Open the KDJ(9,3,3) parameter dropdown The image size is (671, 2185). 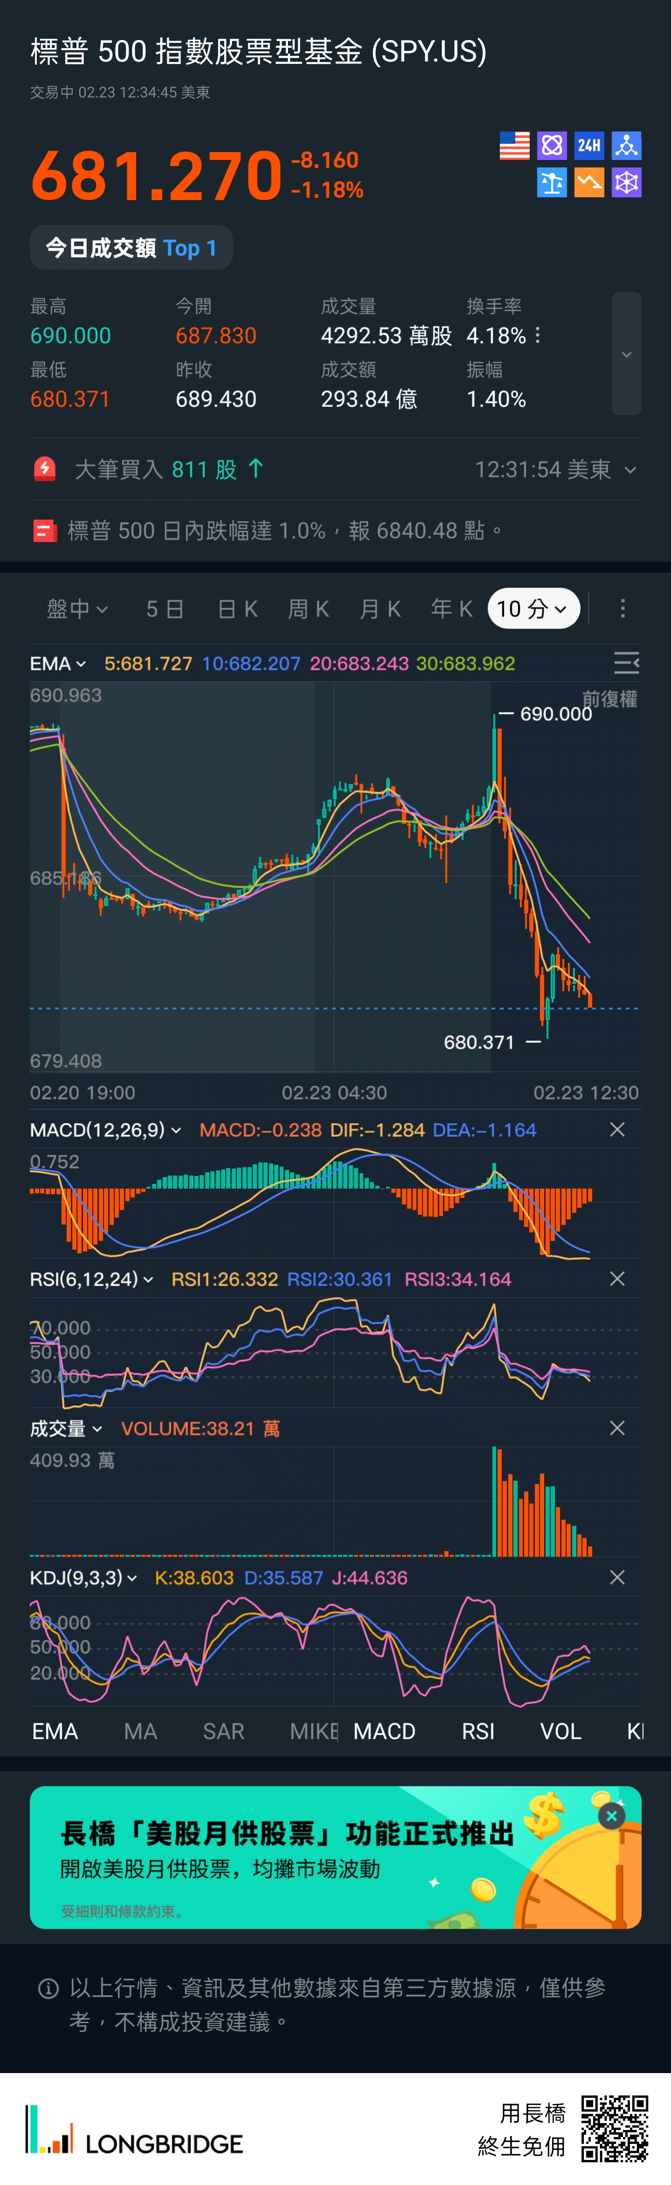tap(83, 1578)
